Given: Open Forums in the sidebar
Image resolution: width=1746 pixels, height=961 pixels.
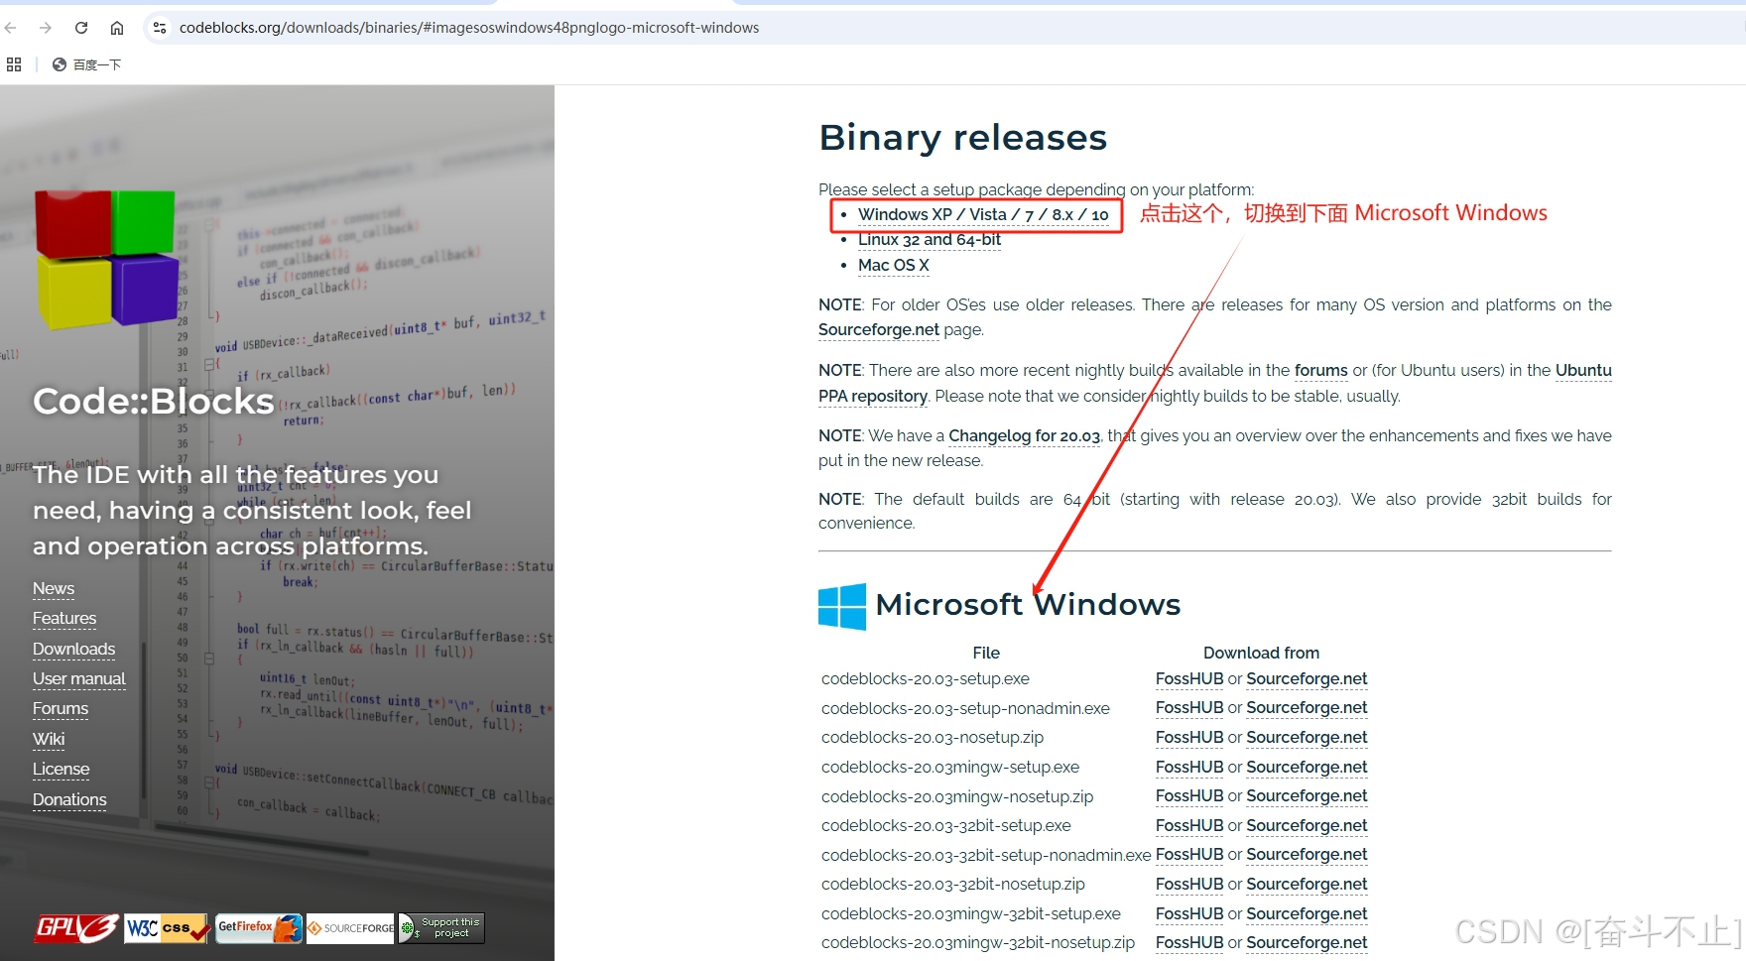Looking at the screenshot, I should pos(61,709).
